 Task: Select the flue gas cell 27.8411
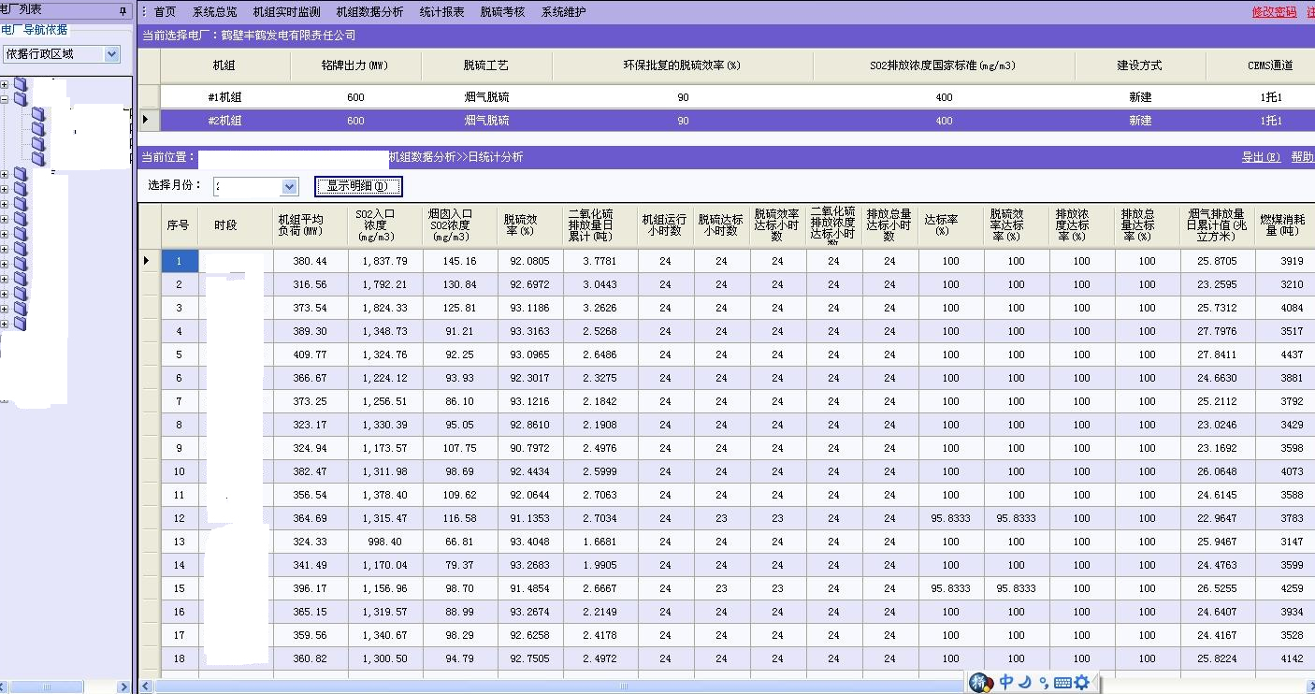(x=1217, y=354)
